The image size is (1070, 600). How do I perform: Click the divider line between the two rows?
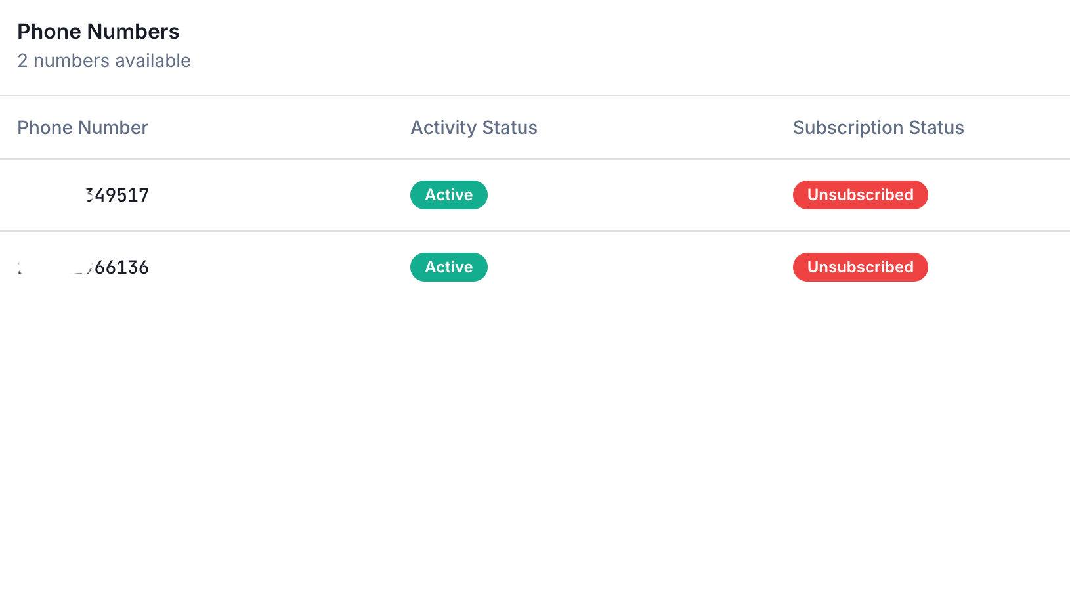pos(535,231)
